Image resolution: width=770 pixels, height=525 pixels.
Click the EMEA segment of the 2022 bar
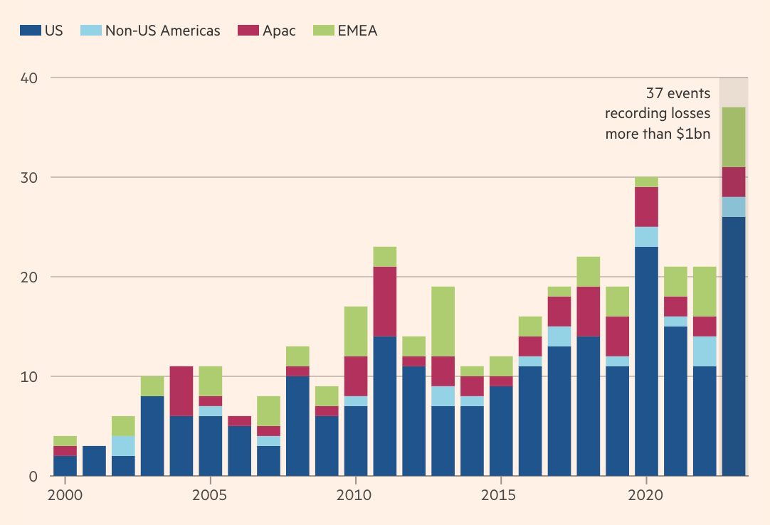click(705, 291)
